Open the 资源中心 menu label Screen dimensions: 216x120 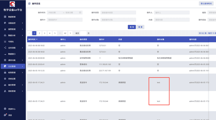point(12,109)
